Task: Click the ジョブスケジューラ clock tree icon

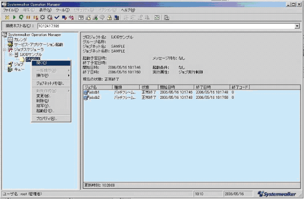Action: 10,49
